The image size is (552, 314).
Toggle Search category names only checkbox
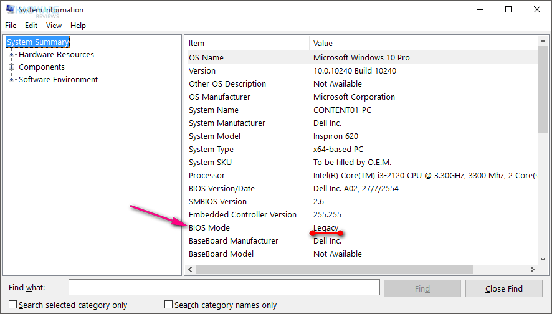point(169,305)
